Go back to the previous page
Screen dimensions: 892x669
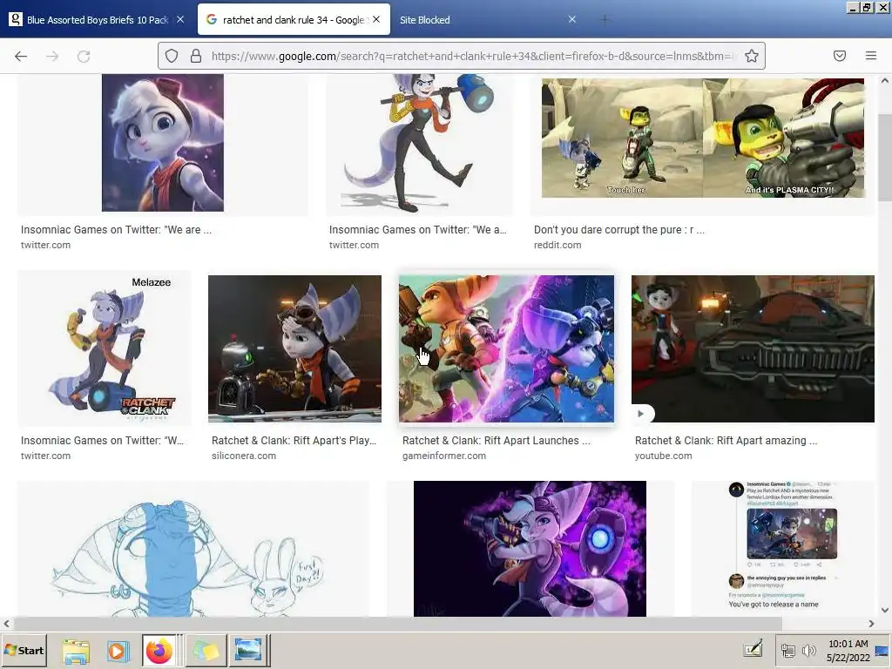click(x=21, y=56)
